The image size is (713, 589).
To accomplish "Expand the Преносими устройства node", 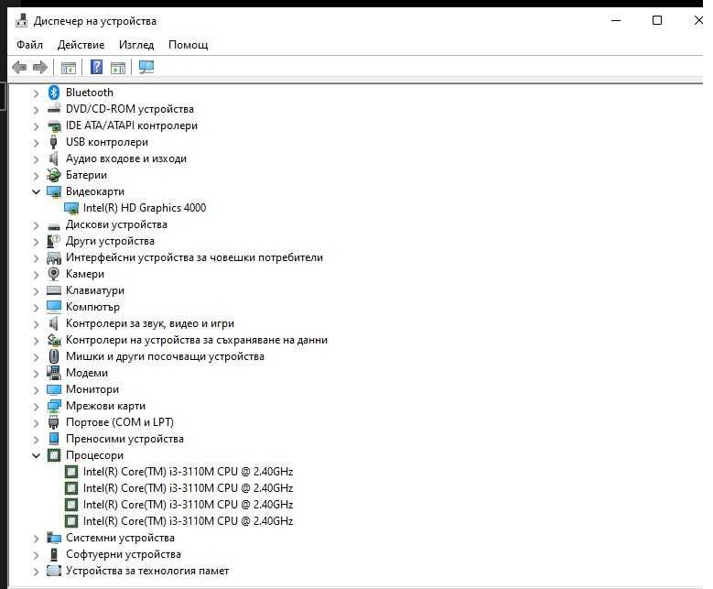I will [x=36, y=440].
